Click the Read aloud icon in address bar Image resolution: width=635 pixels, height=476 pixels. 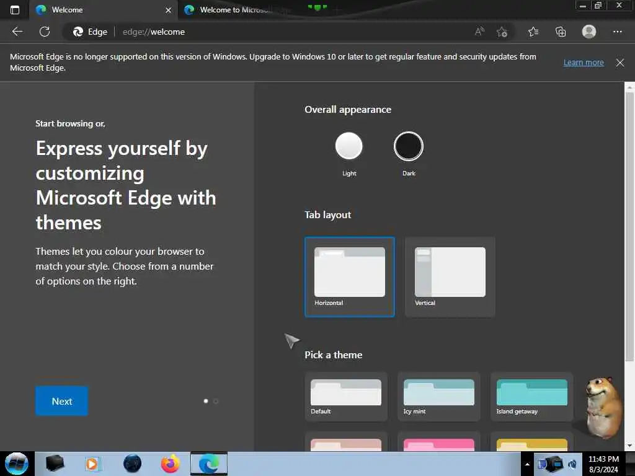click(479, 32)
